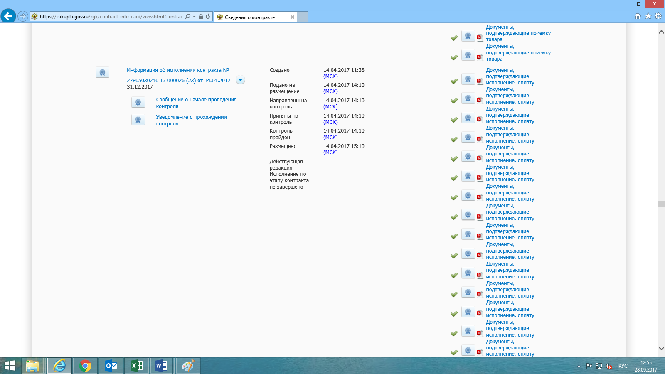Click the 'Действующая редакция' text
The image size is (665, 374).
point(286,165)
